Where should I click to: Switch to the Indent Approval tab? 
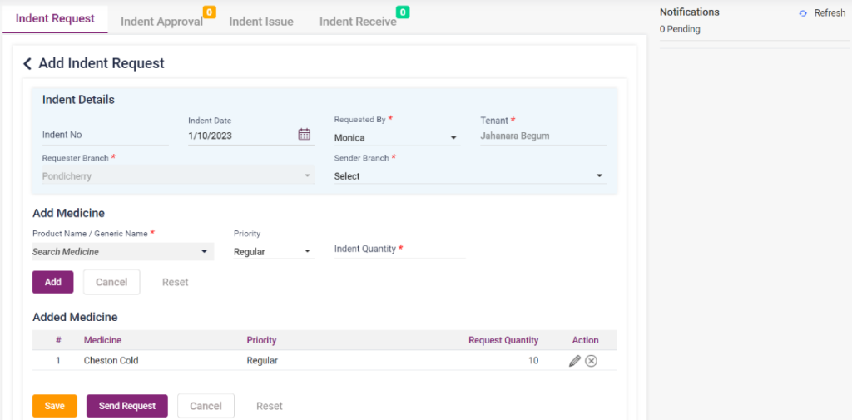[161, 22]
